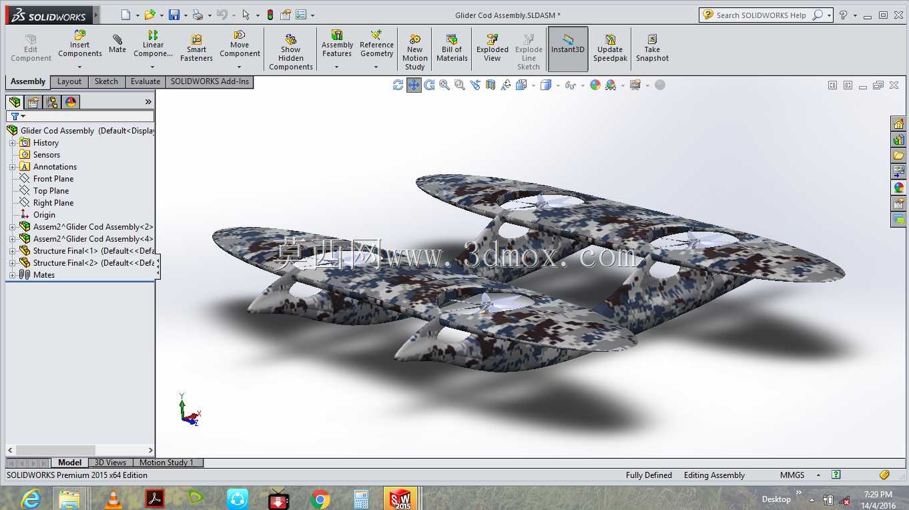Expand Structure Final<1> node
The image size is (909, 510).
tap(12, 251)
